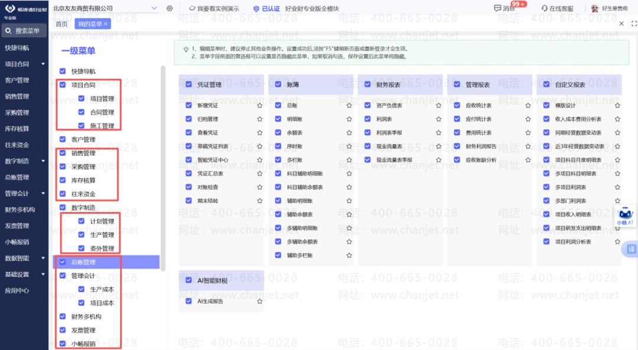
Task: Click the settings gear next to company name
Action: pyautogui.click(x=170, y=8)
